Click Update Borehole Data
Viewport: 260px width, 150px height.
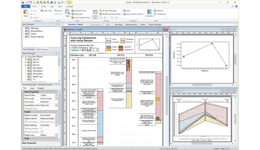pos(110,14)
